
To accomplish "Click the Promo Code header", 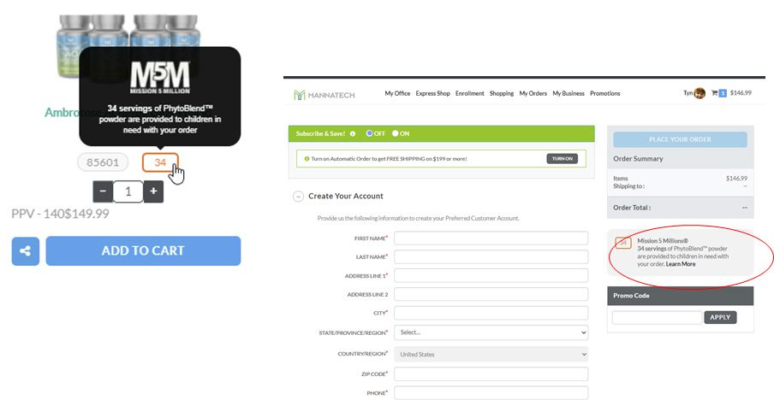I will 680,296.
